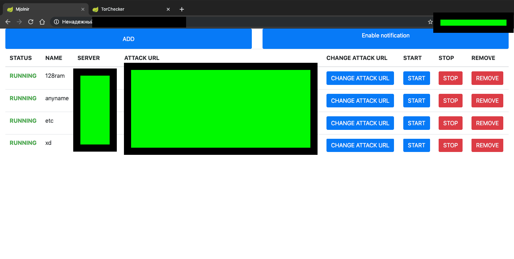Image resolution: width=514 pixels, height=259 pixels.
Task: Bookmark this page with the star icon
Action: pos(430,22)
